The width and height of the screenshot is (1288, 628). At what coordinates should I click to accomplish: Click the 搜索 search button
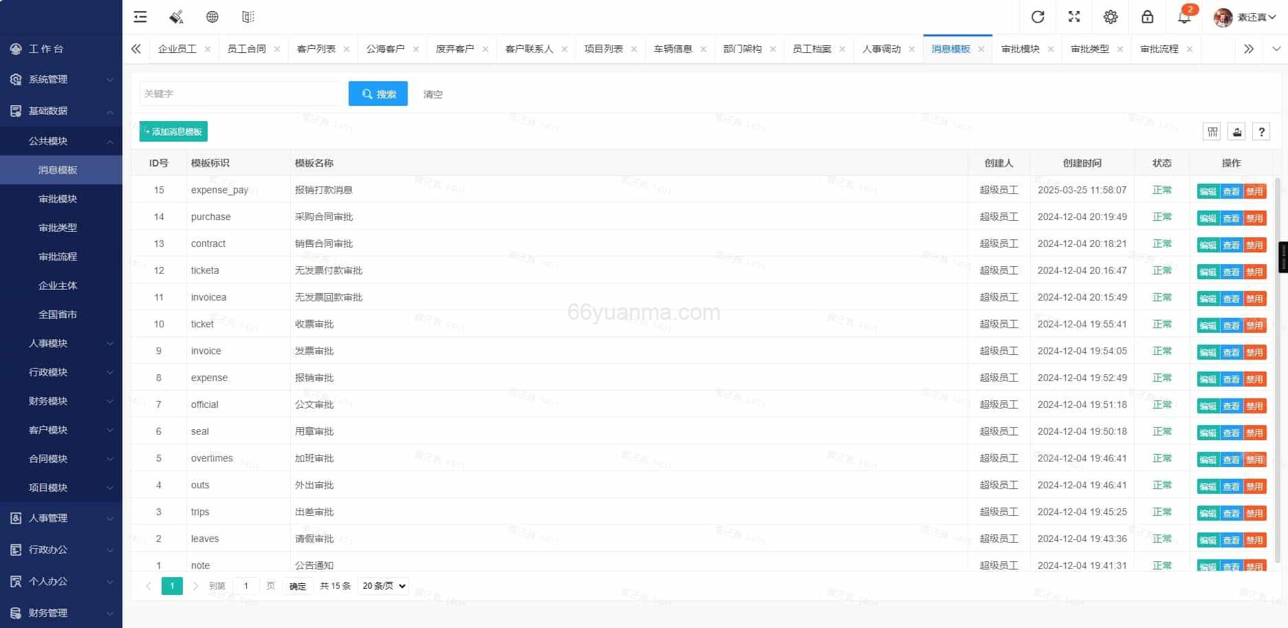pos(378,94)
